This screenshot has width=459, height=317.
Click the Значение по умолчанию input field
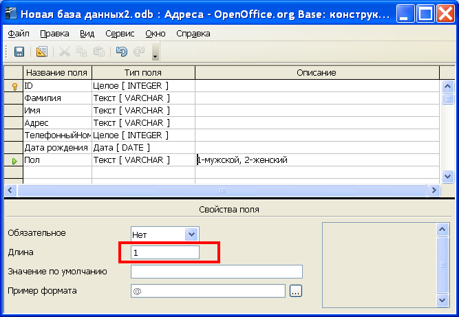[x=217, y=272]
